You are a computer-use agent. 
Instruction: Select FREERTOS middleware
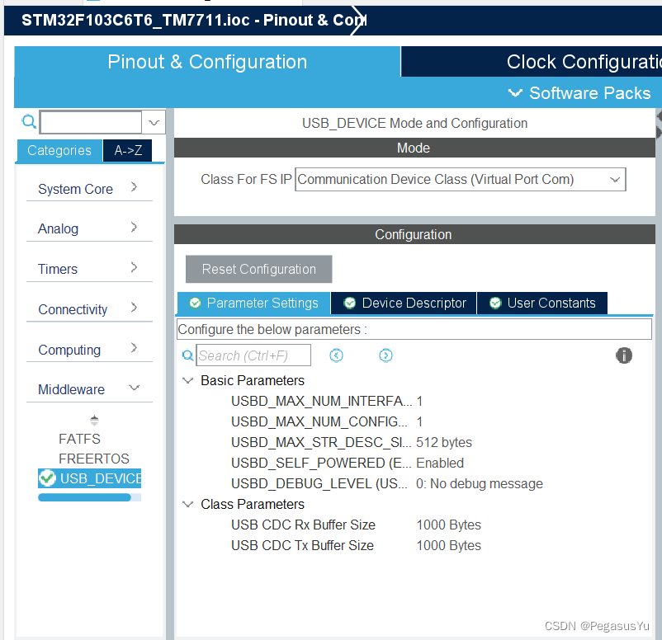(94, 459)
